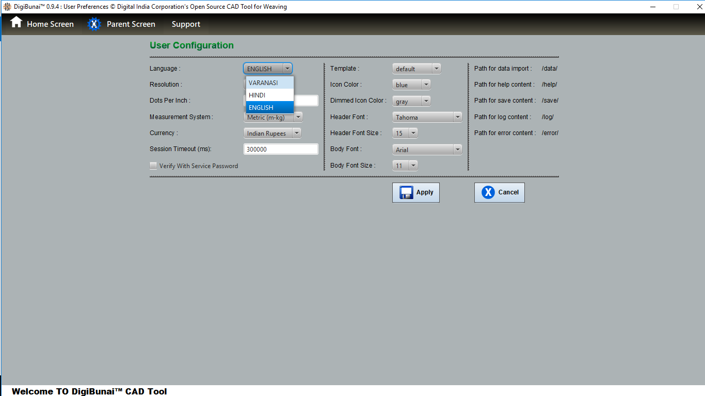Select VARANASI from the language list
Viewport: 705px width, 396px height.
point(269,83)
